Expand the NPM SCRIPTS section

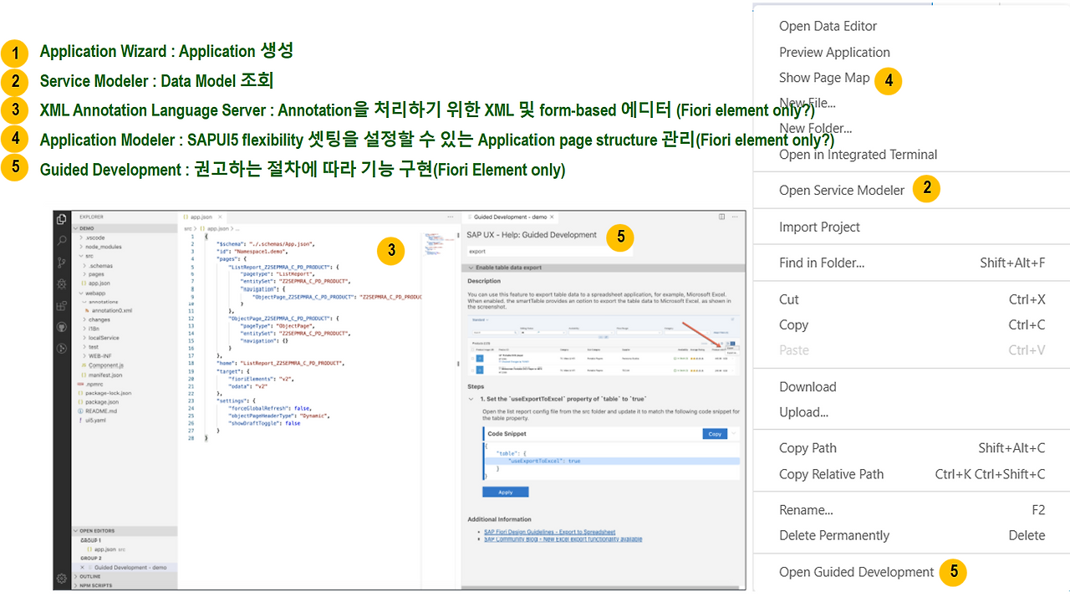coord(75,585)
